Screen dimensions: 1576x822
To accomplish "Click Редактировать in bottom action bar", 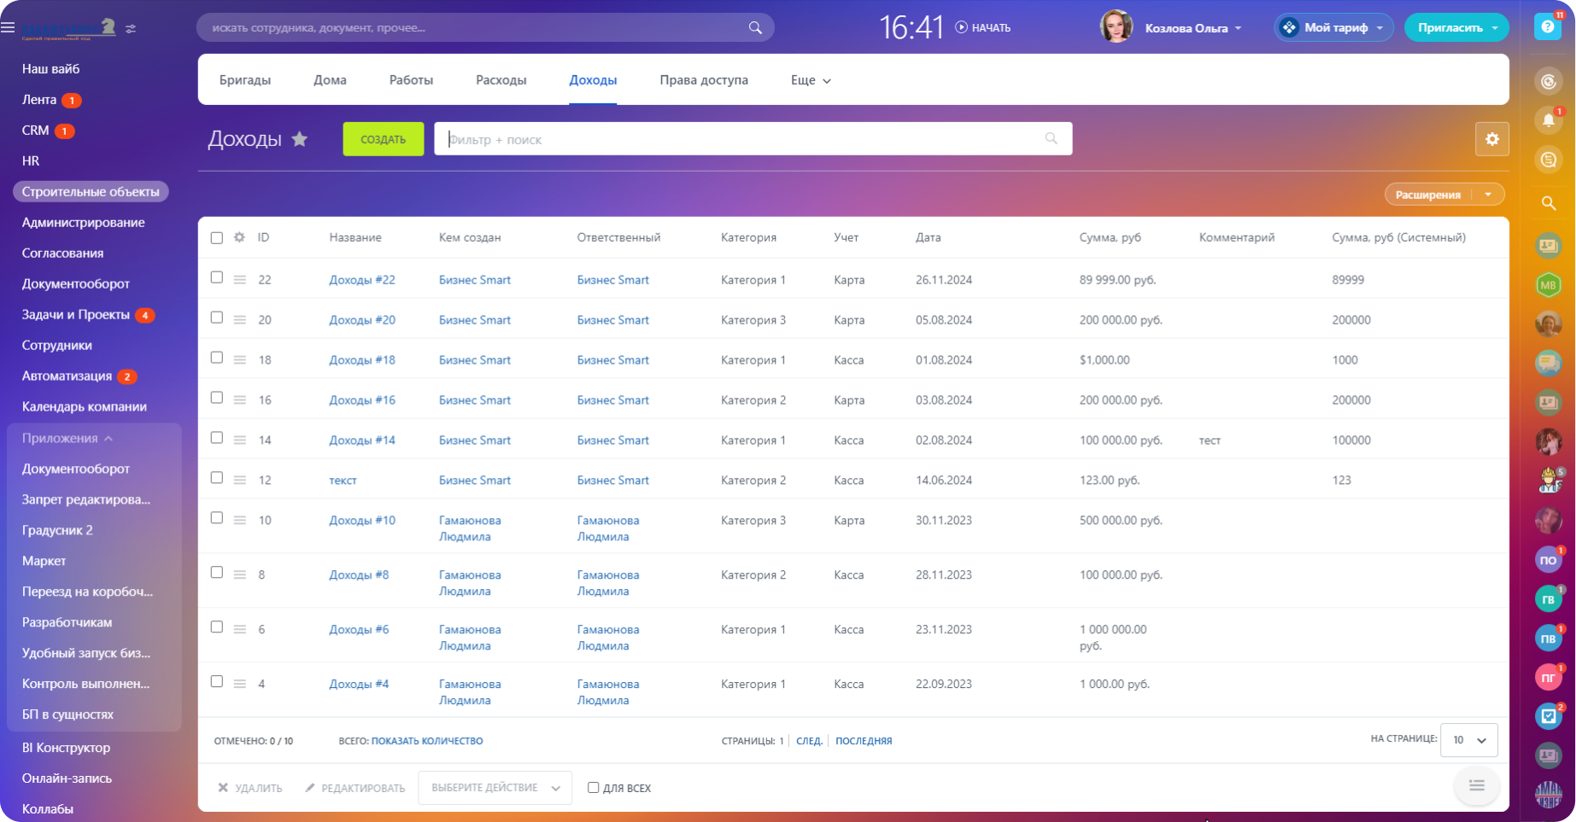I will click(x=355, y=788).
